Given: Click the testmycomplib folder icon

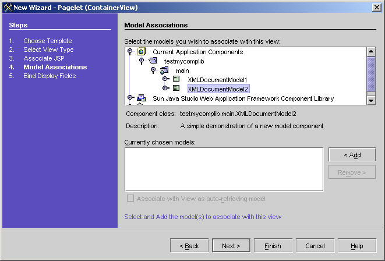Looking at the screenshot, I should (x=153, y=61).
